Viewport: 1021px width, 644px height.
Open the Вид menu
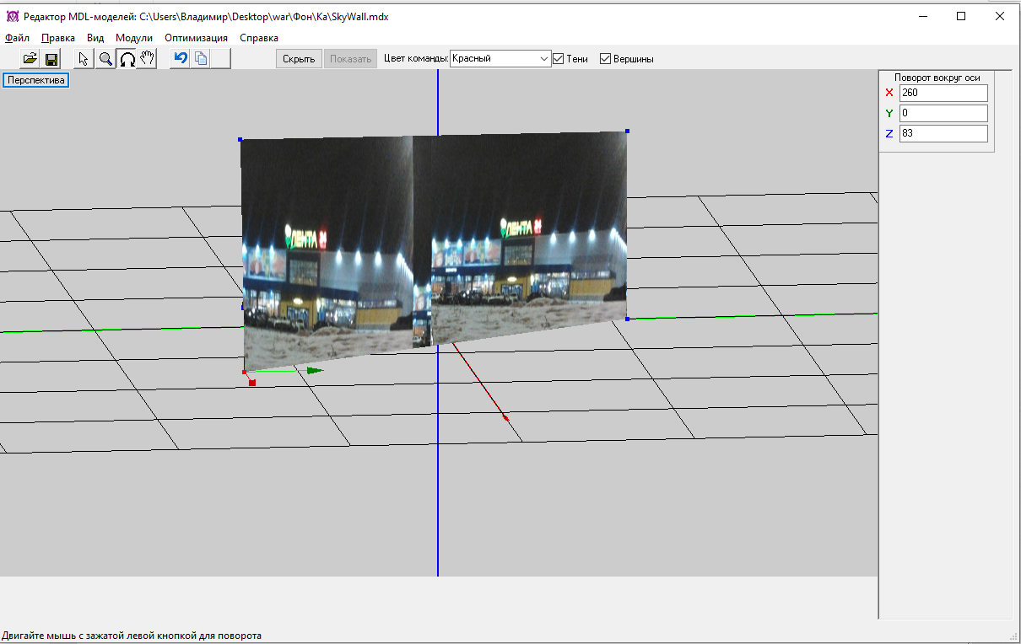click(95, 38)
